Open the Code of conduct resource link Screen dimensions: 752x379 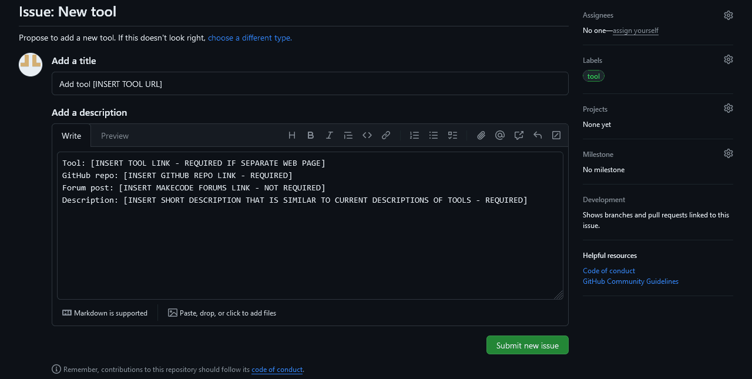click(x=609, y=271)
